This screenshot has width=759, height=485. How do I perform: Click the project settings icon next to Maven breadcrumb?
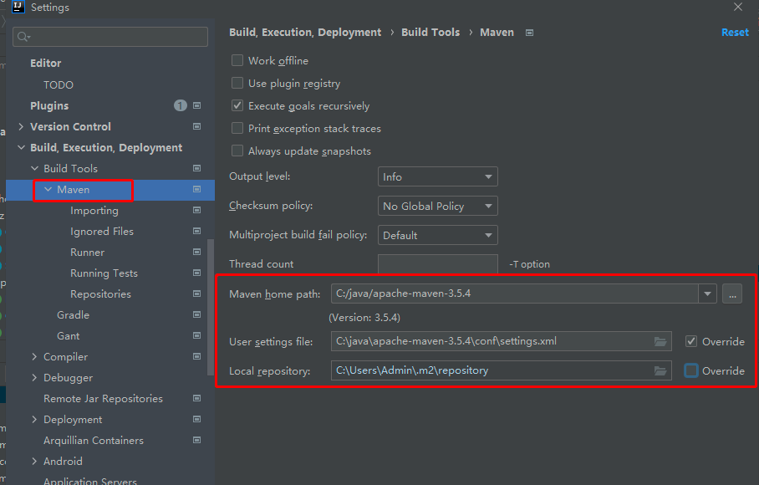click(529, 33)
